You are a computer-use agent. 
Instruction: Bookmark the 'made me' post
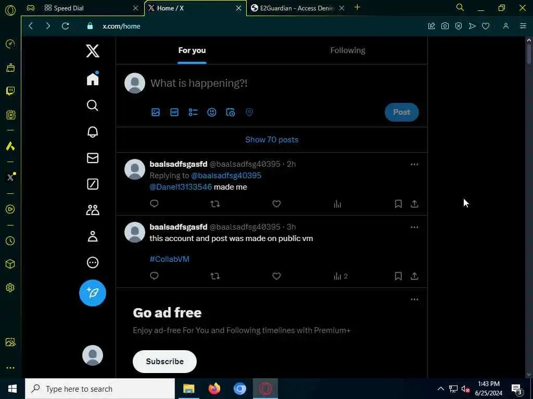398,204
